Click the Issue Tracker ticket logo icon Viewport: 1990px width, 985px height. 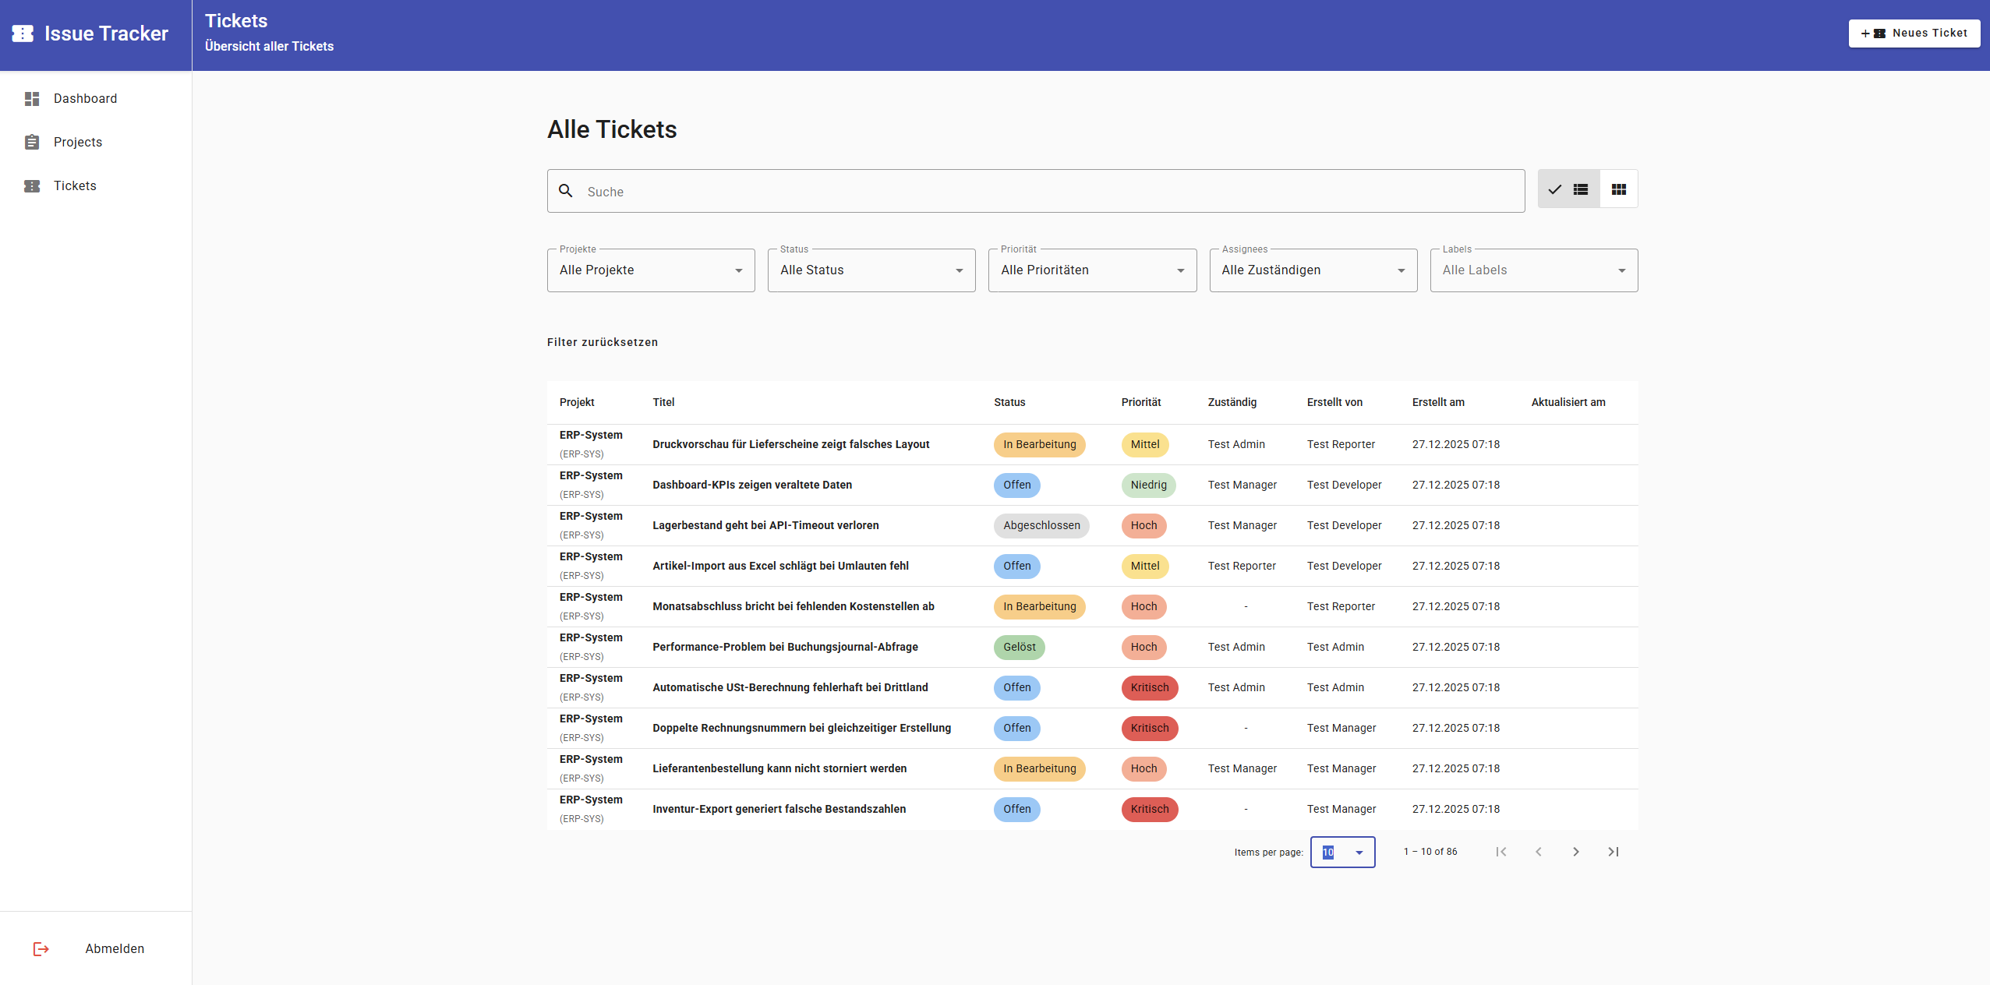(x=23, y=34)
